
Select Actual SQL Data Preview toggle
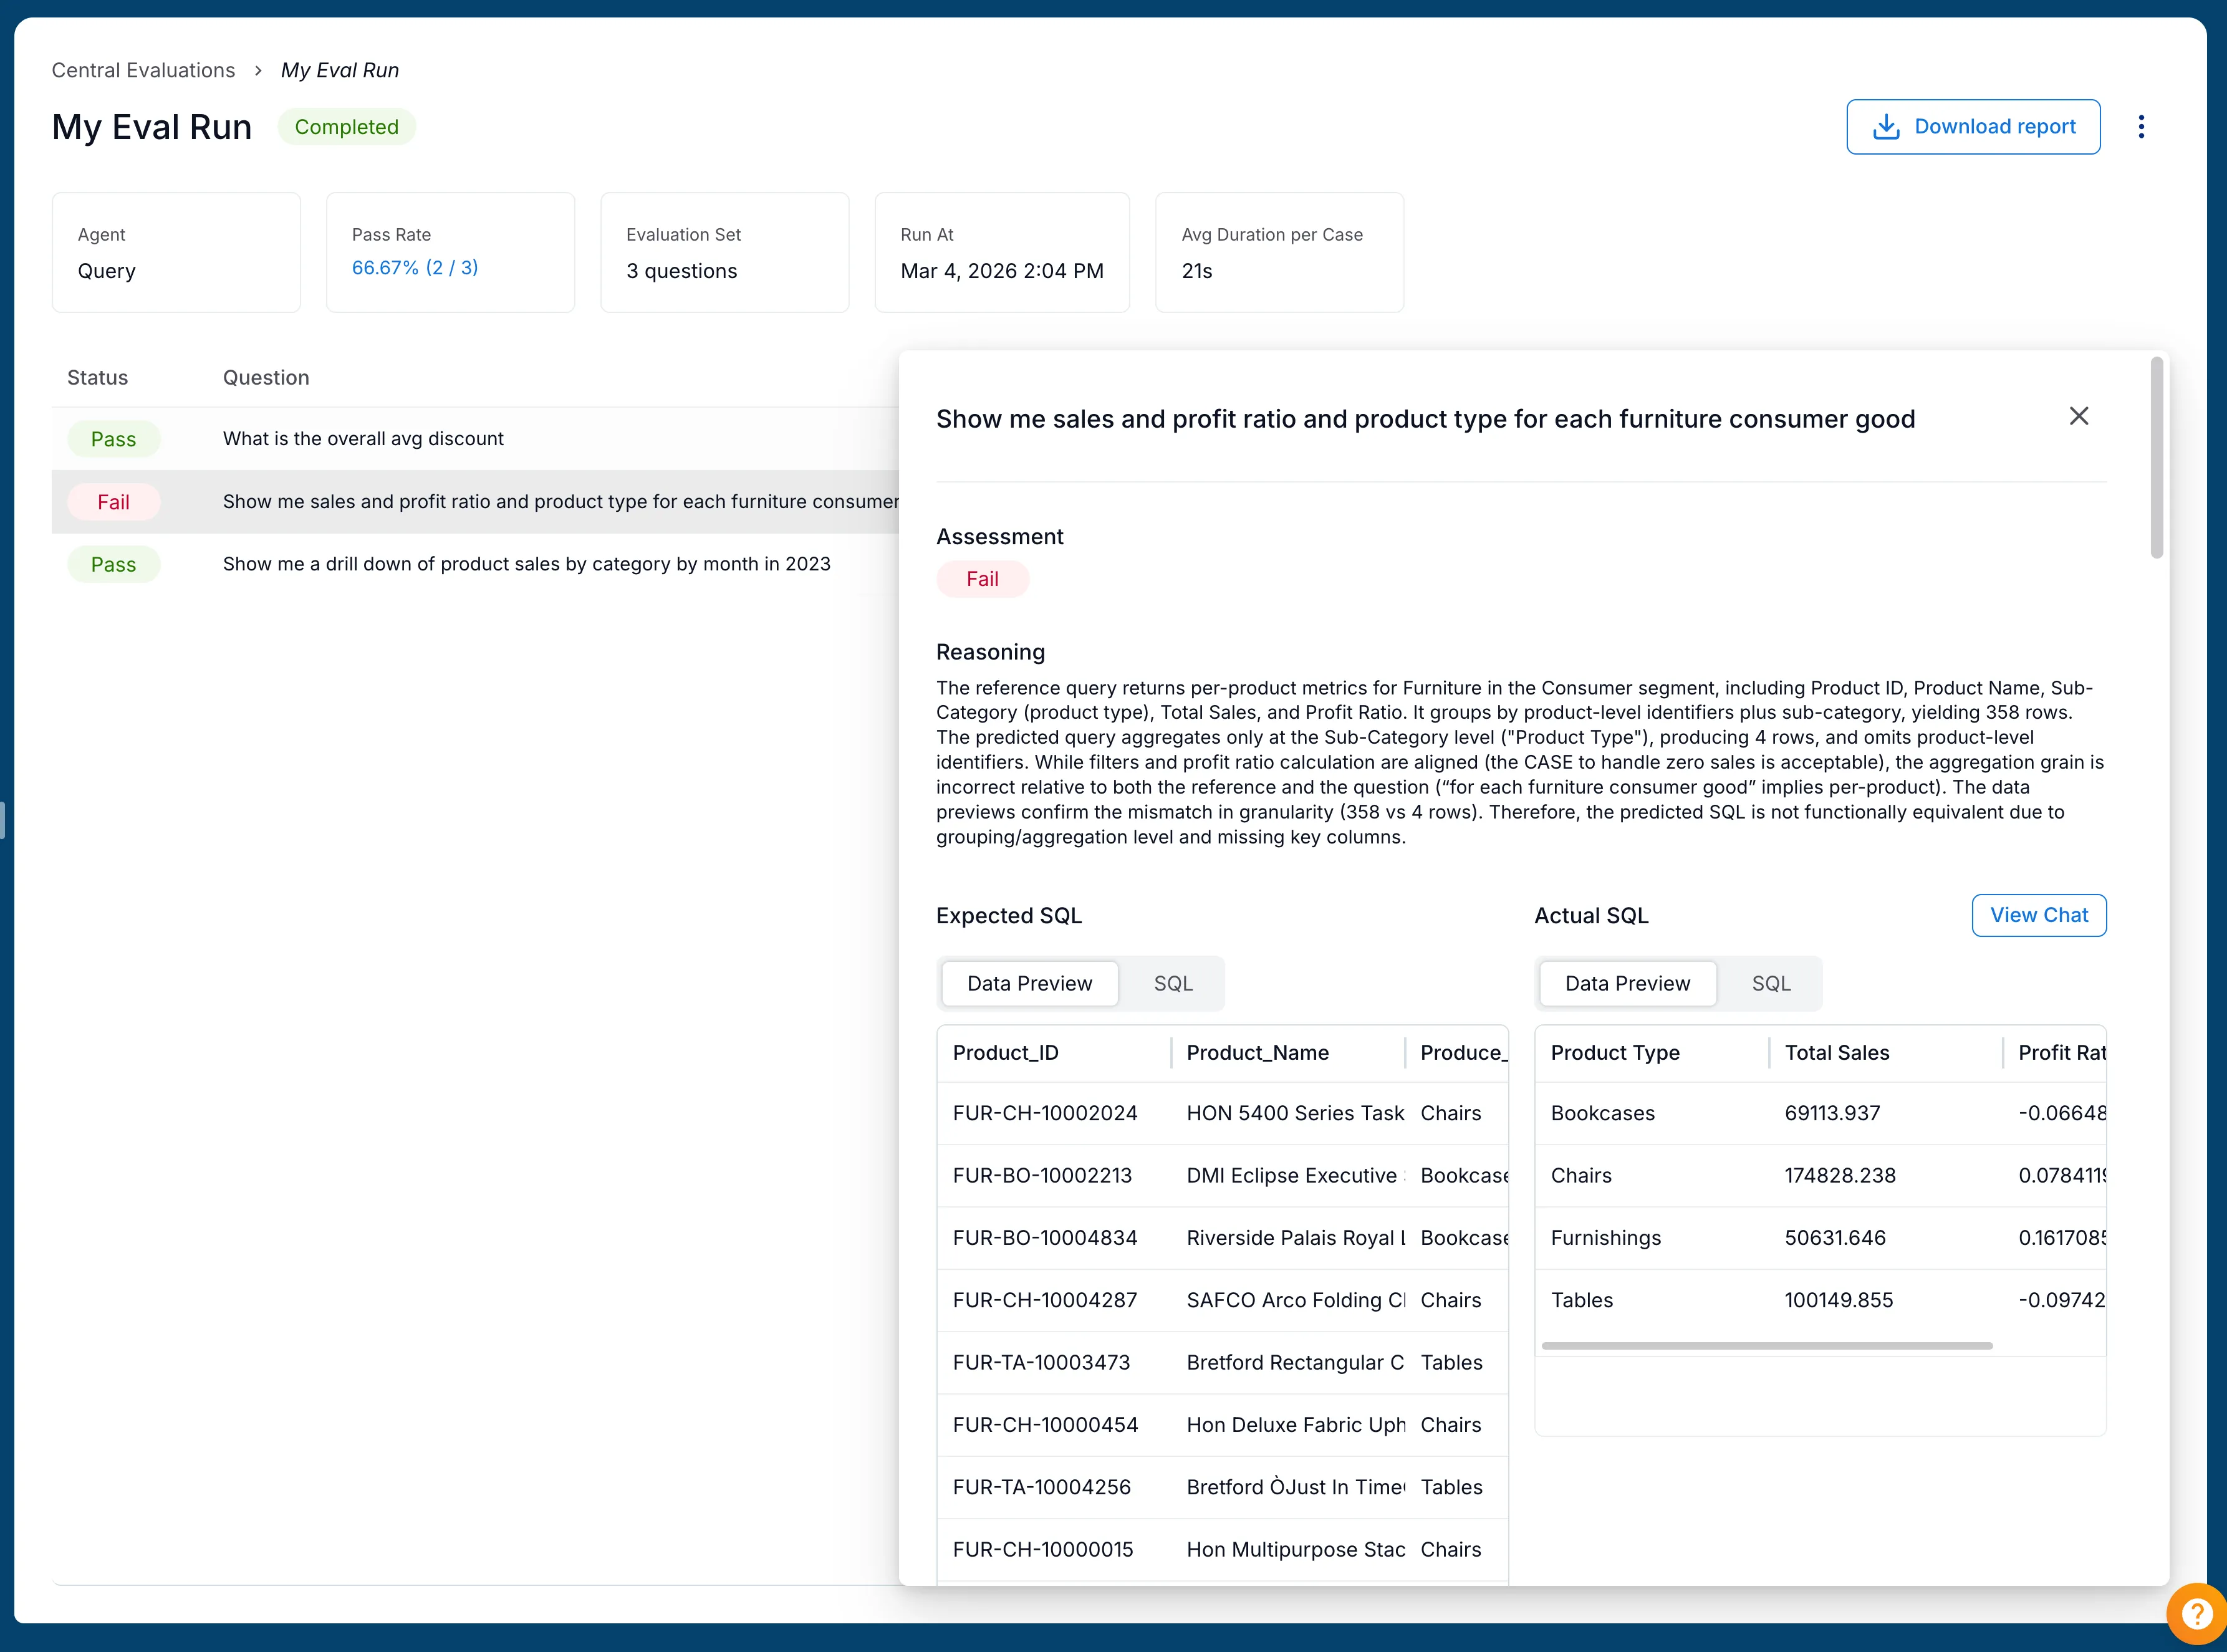[x=1627, y=983]
